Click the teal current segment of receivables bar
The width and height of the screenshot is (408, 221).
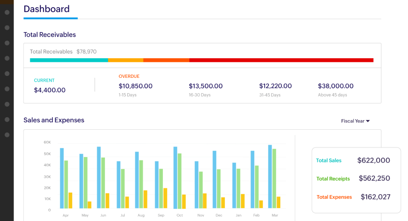[x=68, y=60]
